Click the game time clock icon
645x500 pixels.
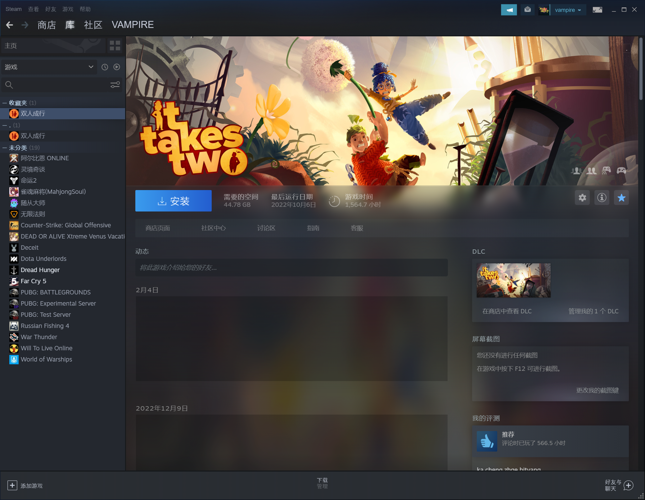(334, 201)
